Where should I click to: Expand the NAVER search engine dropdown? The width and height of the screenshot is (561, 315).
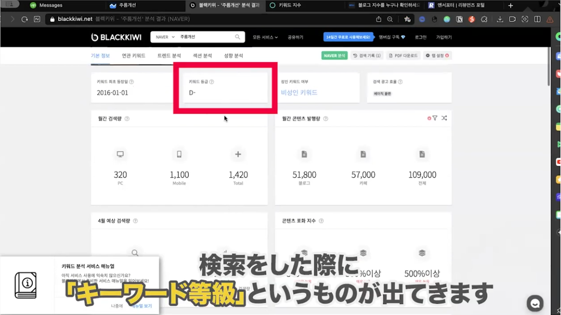(x=165, y=37)
